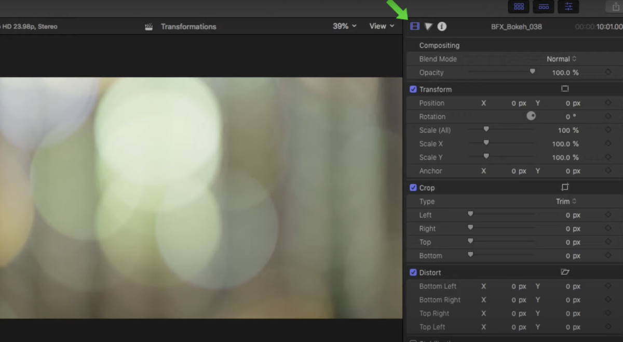This screenshot has width=623, height=342.
Task: Click the clapperboard icon beside Transformations
Action: point(149,27)
